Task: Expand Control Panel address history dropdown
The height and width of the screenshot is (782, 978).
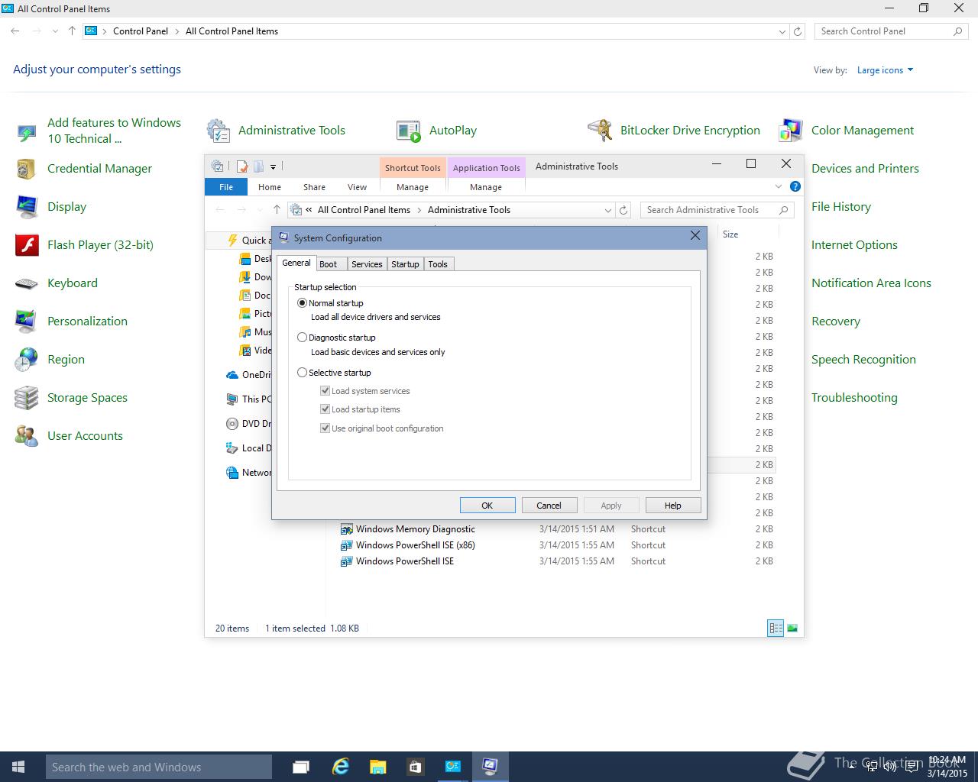Action: point(782,31)
